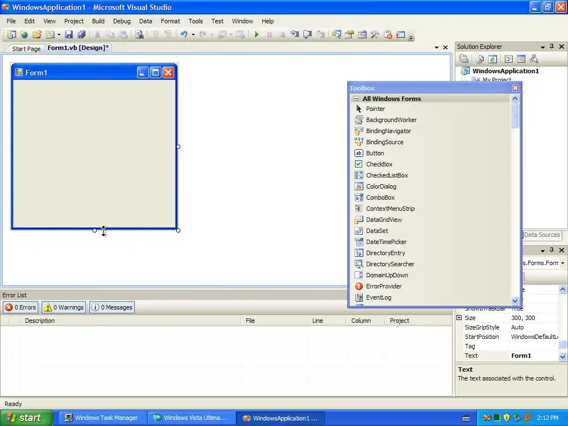The height and width of the screenshot is (426, 568).
Task: Select WindowsApplication1 project in Solution Explorer
Action: click(x=505, y=71)
